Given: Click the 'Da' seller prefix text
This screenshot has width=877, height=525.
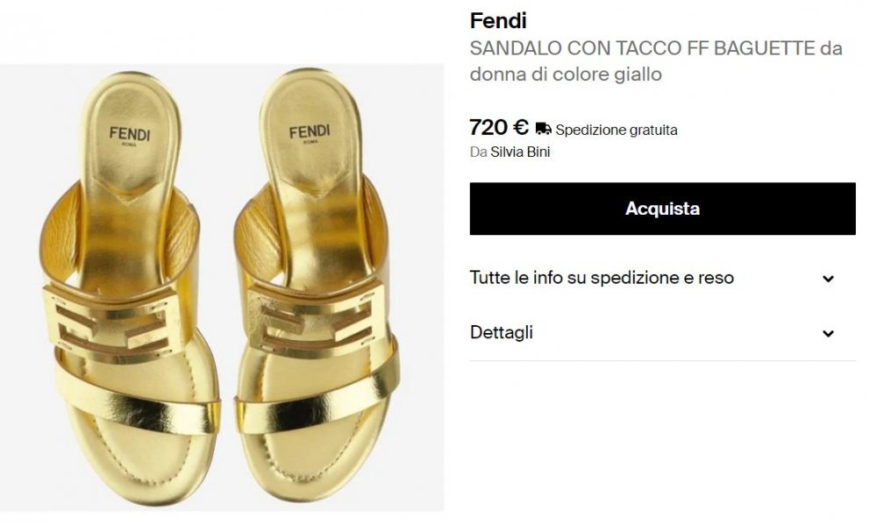Looking at the screenshot, I should (x=478, y=153).
